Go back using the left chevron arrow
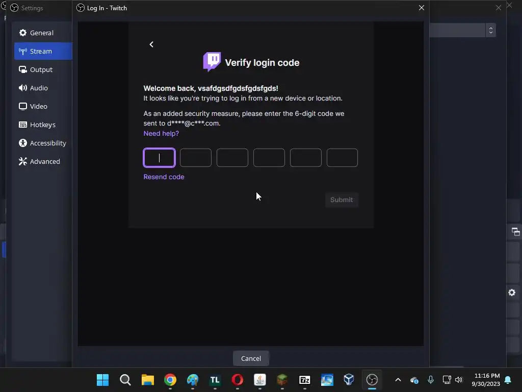Image resolution: width=522 pixels, height=392 pixels. pos(151,44)
